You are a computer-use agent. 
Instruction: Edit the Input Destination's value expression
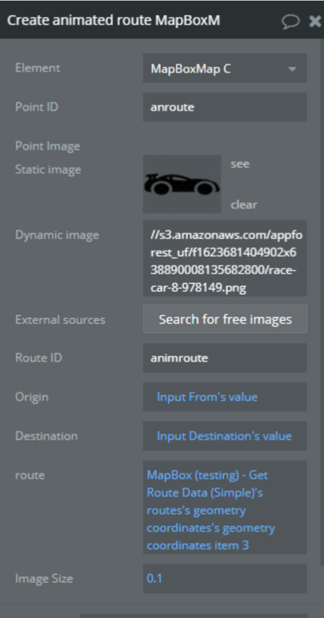tap(225, 436)
